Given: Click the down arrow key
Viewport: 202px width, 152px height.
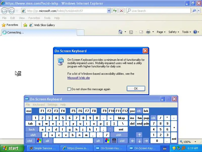Looking at the screenshot, I should click(x=140, y=141).
